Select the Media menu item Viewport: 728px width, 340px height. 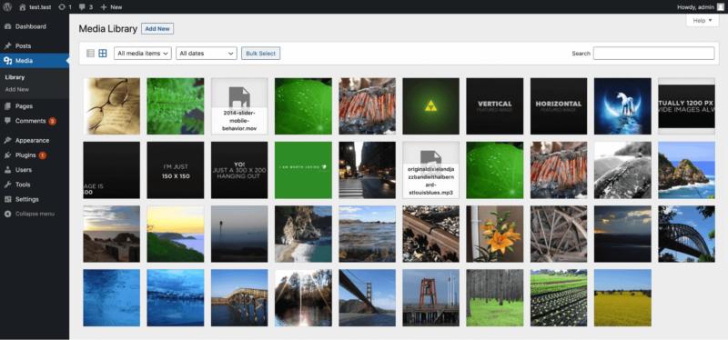point(35,61)
